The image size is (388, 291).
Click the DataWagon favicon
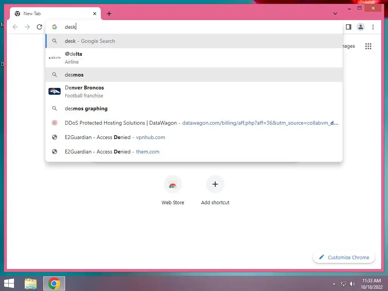point(55,123)
